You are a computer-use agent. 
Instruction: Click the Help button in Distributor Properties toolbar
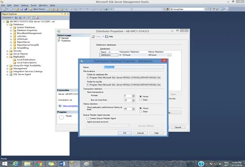(x=109, y=37)
